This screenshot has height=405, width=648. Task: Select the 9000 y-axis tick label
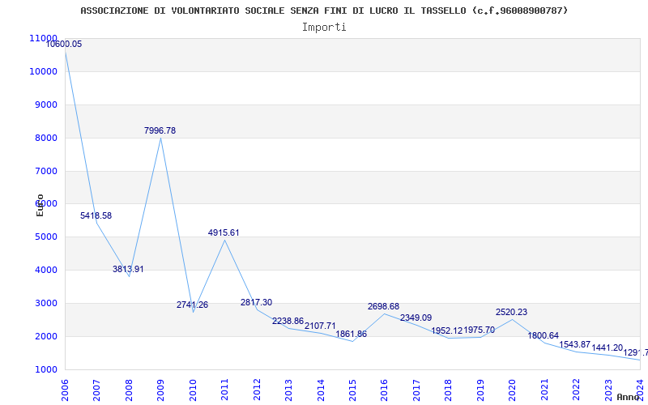point(45,105)
